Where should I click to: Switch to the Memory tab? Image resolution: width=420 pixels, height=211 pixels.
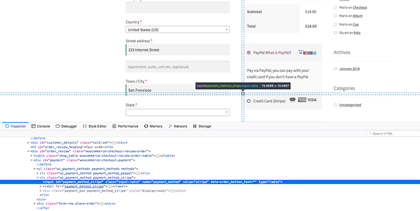[153, 126]
